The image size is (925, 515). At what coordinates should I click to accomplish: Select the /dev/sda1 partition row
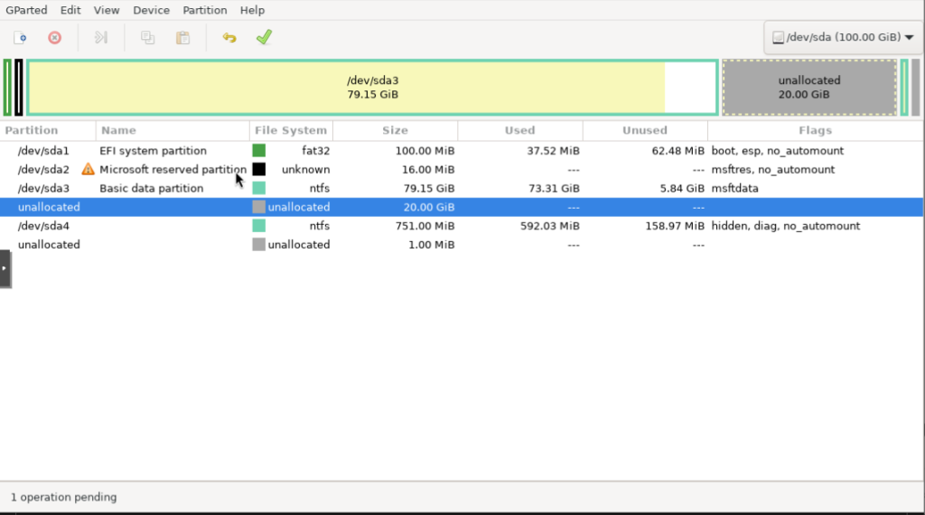(462, 150)
